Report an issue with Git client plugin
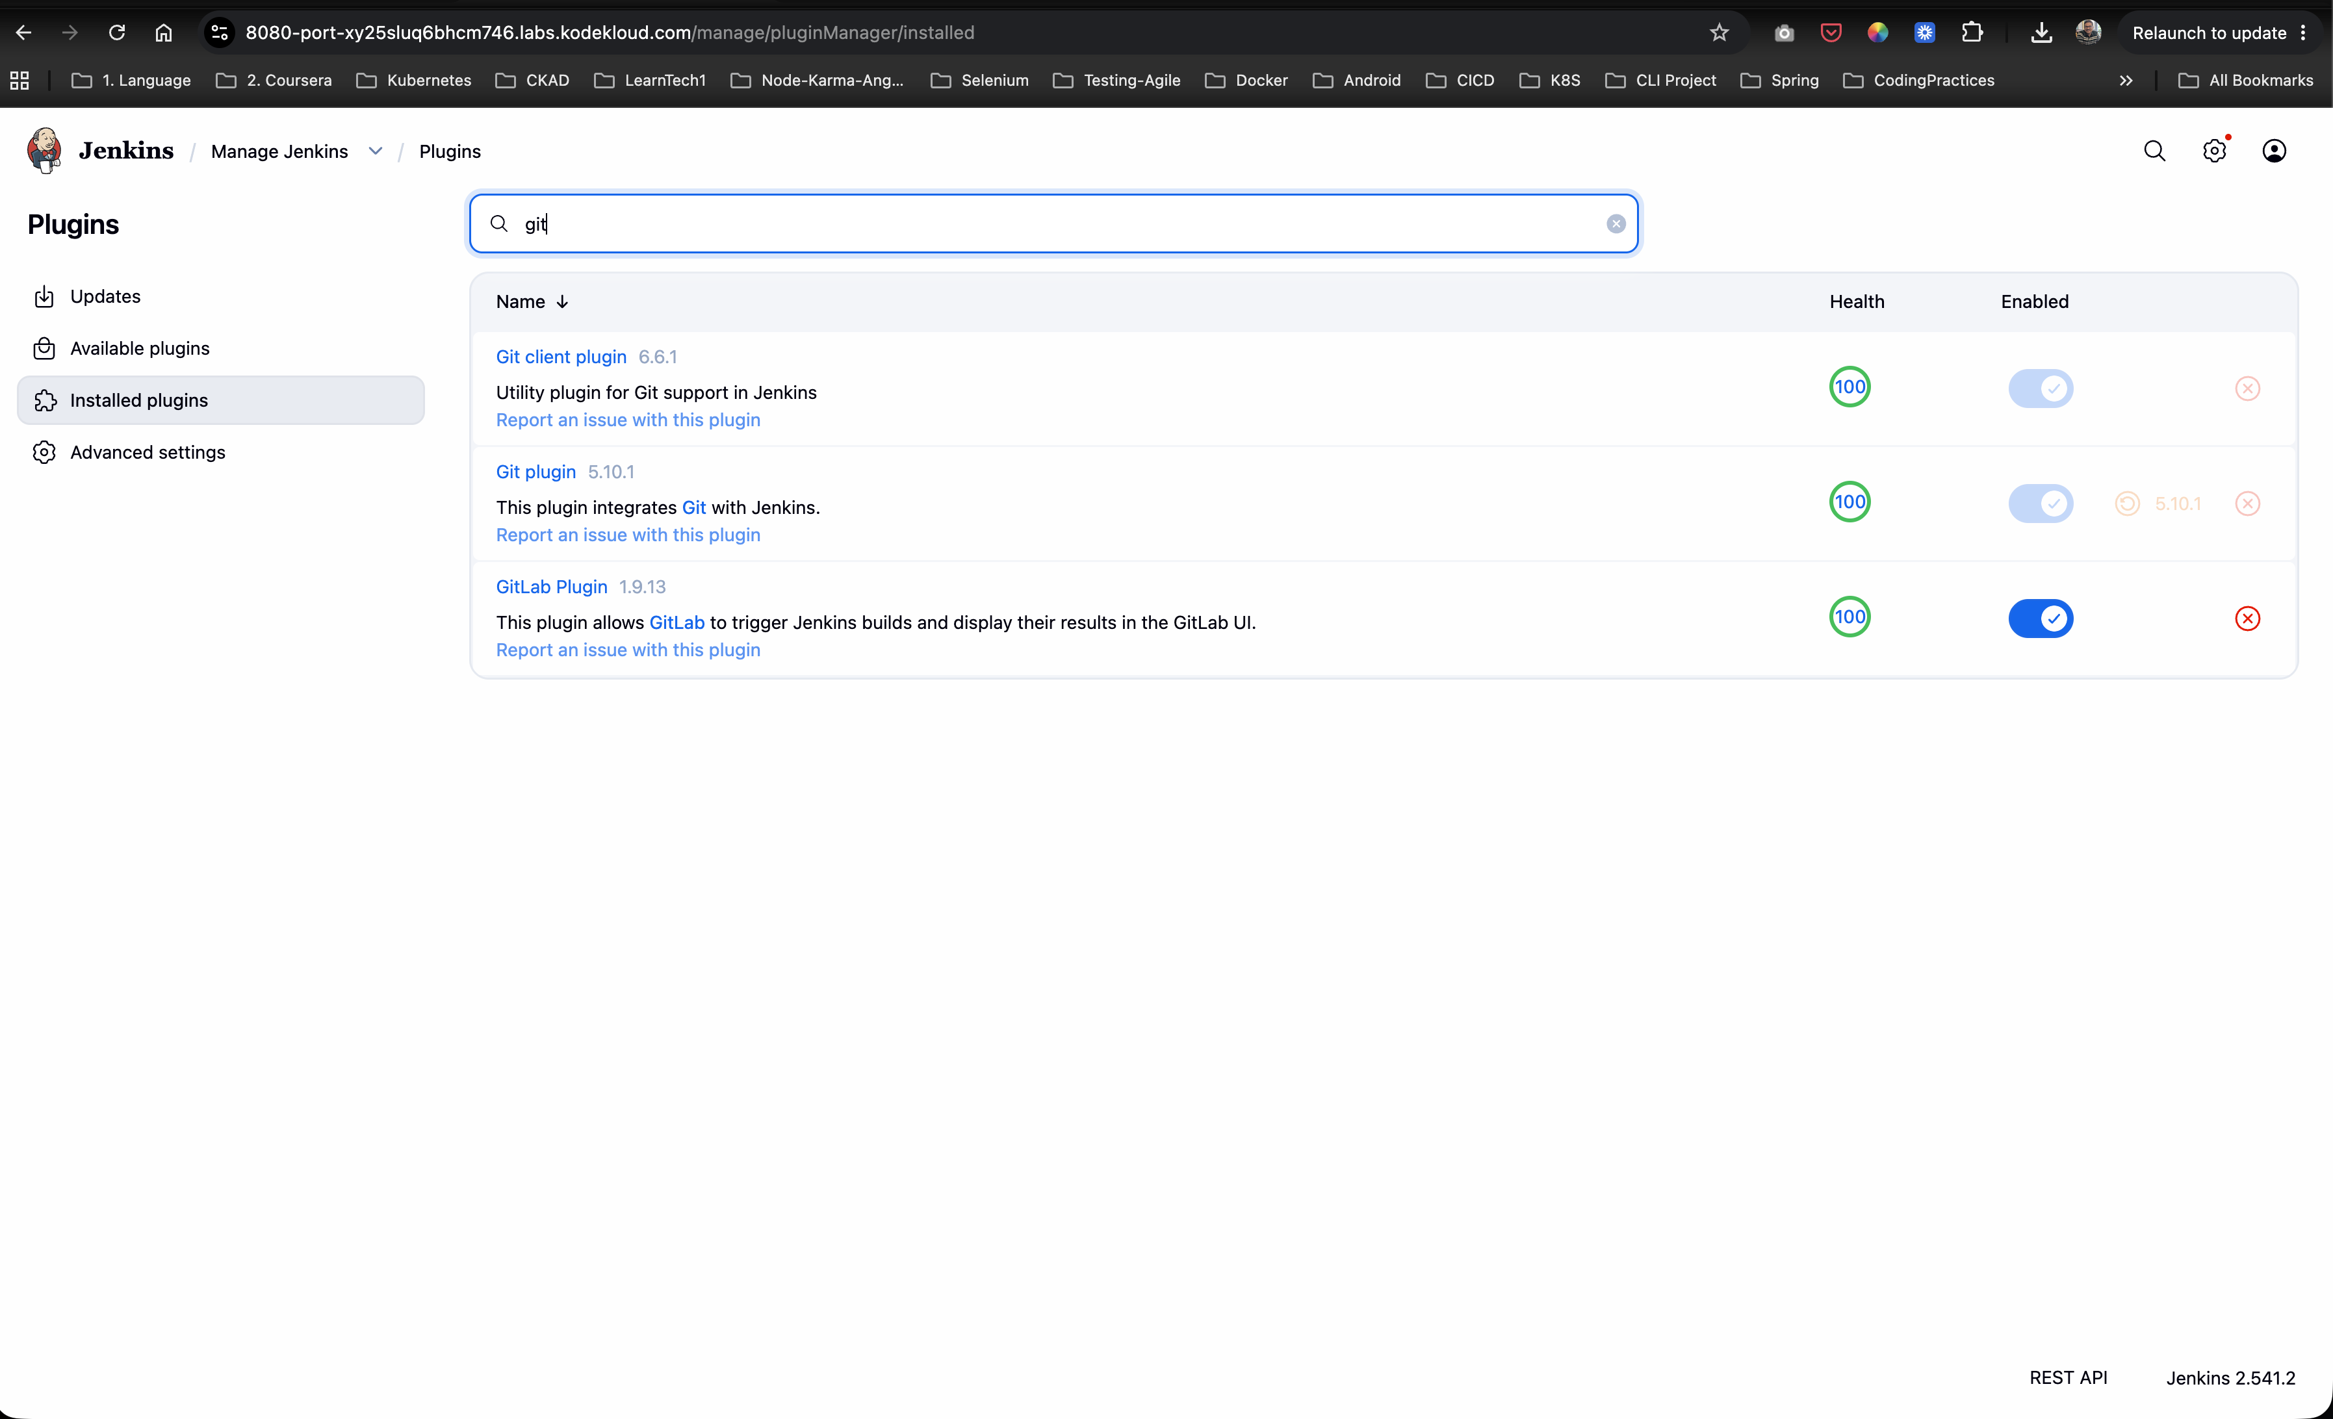Viewport: 2333px width, 1419px height. pyautogui.click(x=628, y=420)
